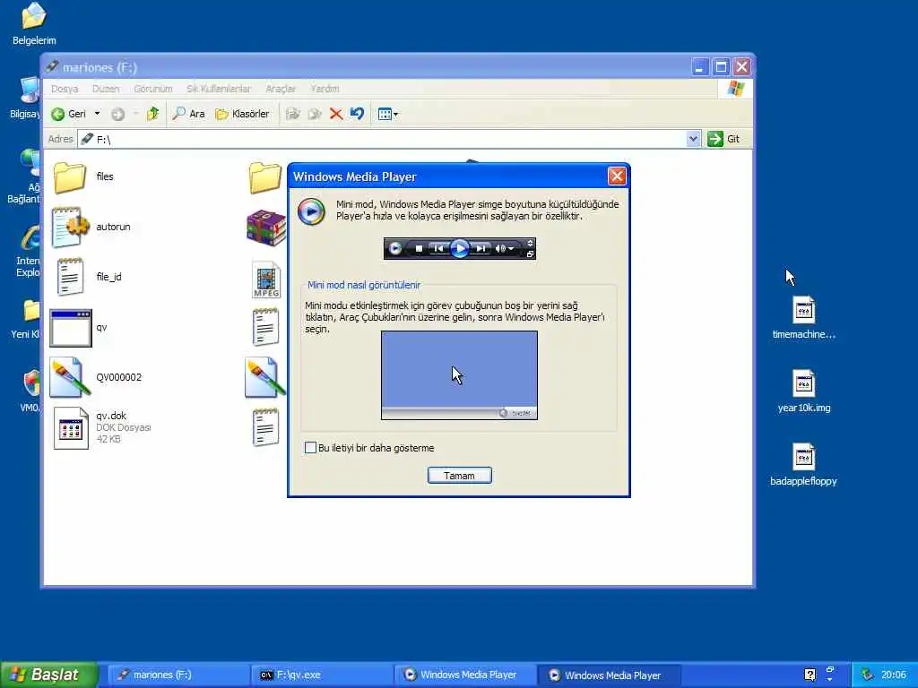918x688 pixels.
Task: Open the WinRAR archive icon
Action: pyautogui.click(x=266, y=227)
